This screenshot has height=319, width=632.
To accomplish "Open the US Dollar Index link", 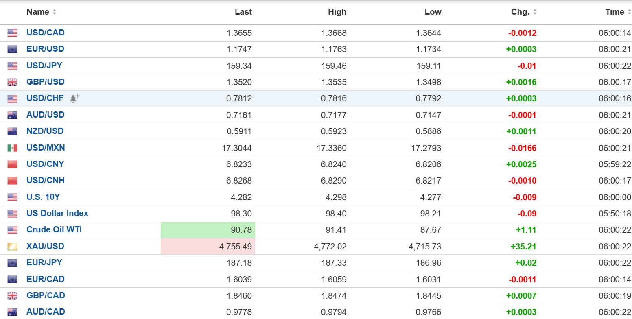I will click(57, 213).
